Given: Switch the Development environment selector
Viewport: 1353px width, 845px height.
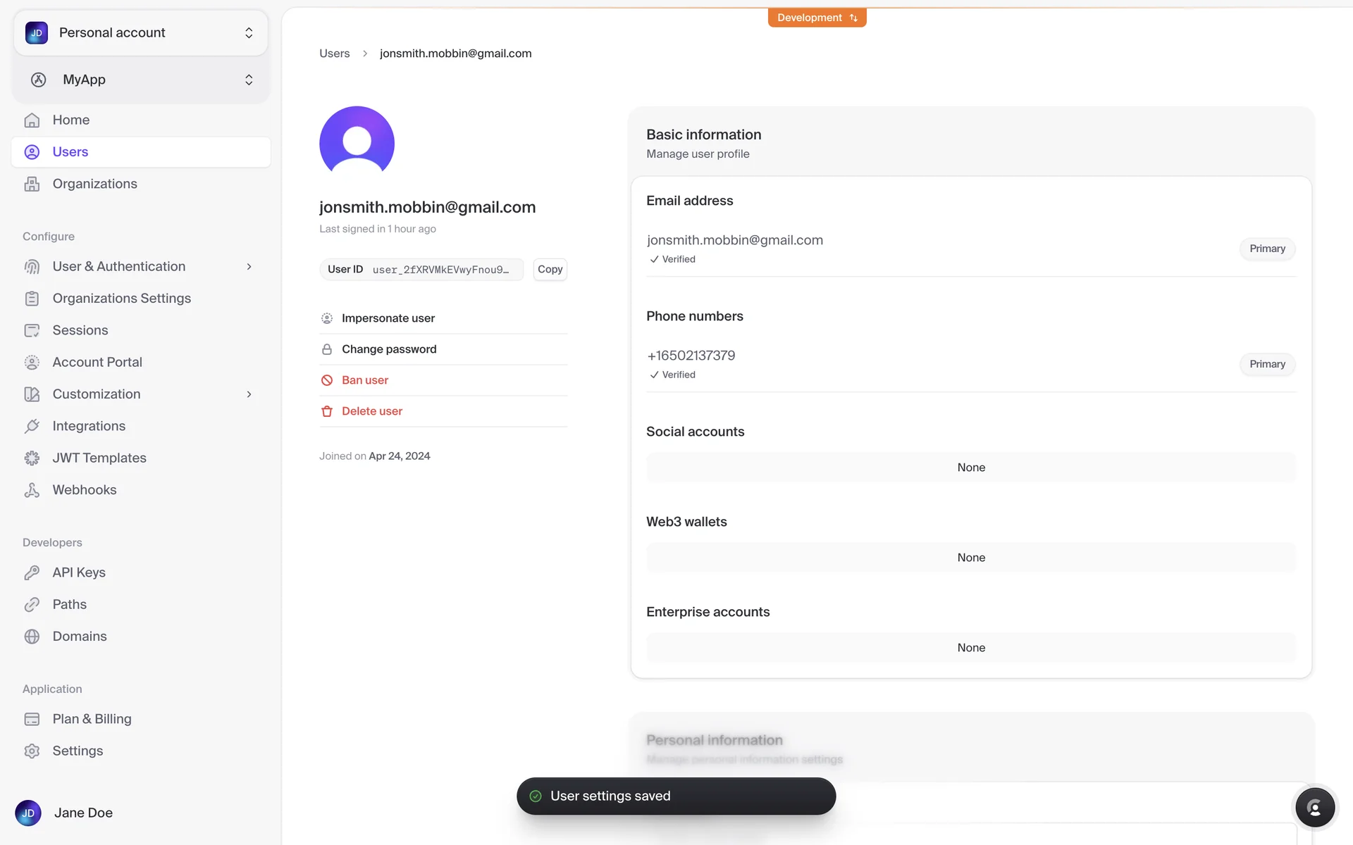Looking at the screenshot, I should (x=817, y=18).
